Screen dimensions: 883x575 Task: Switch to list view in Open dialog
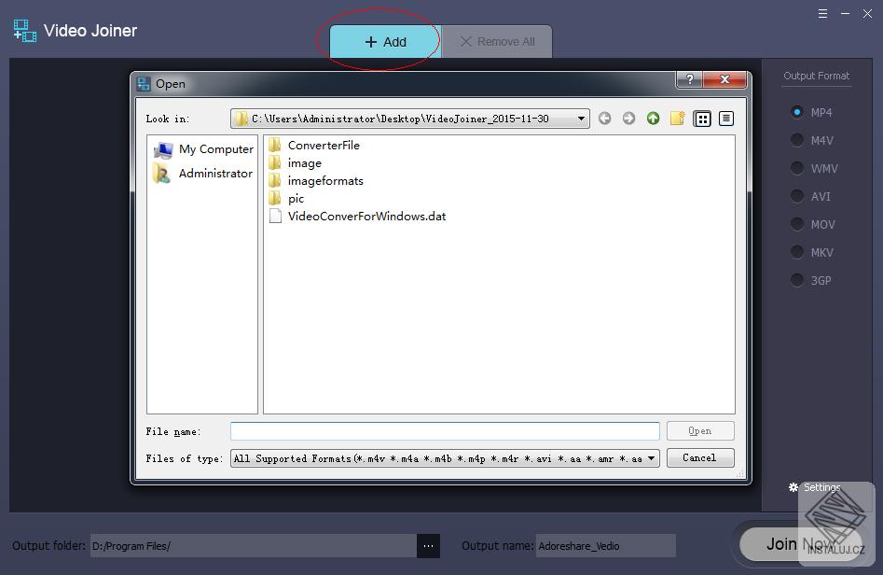coord(702,119)
